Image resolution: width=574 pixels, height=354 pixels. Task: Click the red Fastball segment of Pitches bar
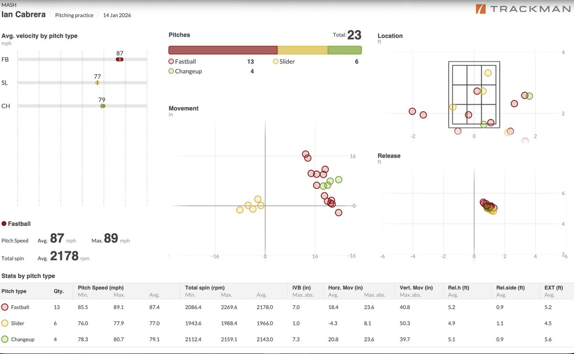pyautogui.click(x=223, y=50)
